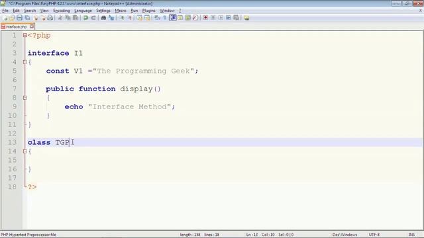Collapse the interface I1 fold on line 4

25,62
